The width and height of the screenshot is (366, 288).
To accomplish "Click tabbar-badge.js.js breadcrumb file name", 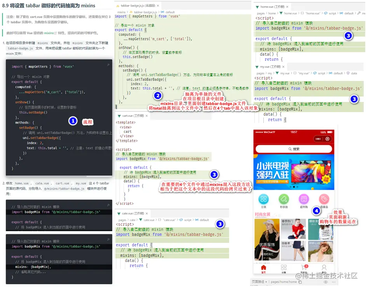I will (x=145, y=12).
